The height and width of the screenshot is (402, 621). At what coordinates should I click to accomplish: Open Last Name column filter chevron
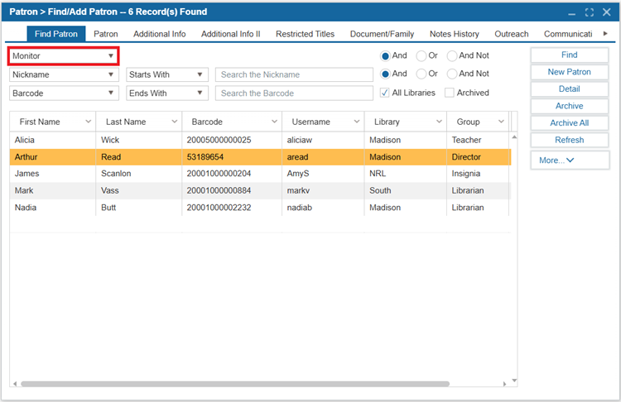click(x=174, y=122)
